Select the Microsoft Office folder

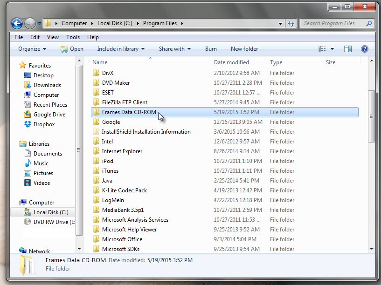tap(224, 239)
